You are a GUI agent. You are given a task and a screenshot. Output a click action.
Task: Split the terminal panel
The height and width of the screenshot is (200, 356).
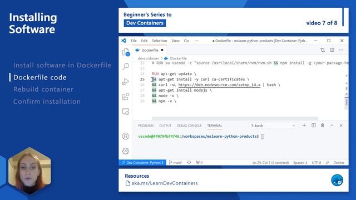pos(314,126)
